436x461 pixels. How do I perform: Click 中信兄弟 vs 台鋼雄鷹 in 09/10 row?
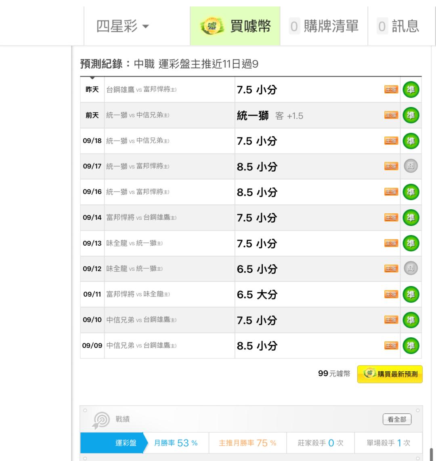click(141, 320)
